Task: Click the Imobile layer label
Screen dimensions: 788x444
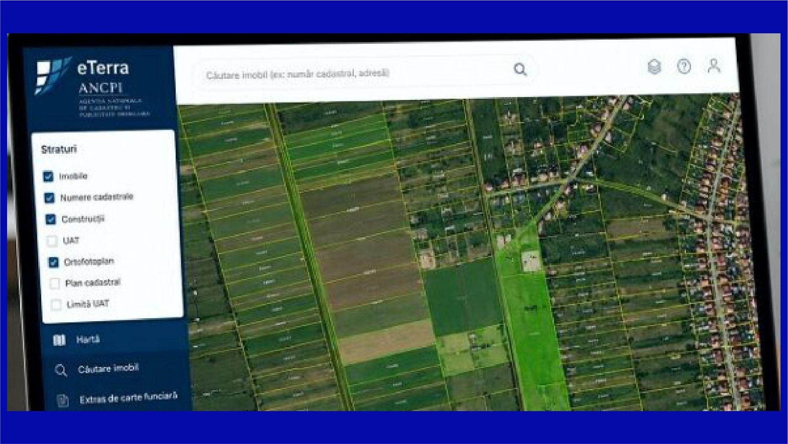Action: pos(73,176)
